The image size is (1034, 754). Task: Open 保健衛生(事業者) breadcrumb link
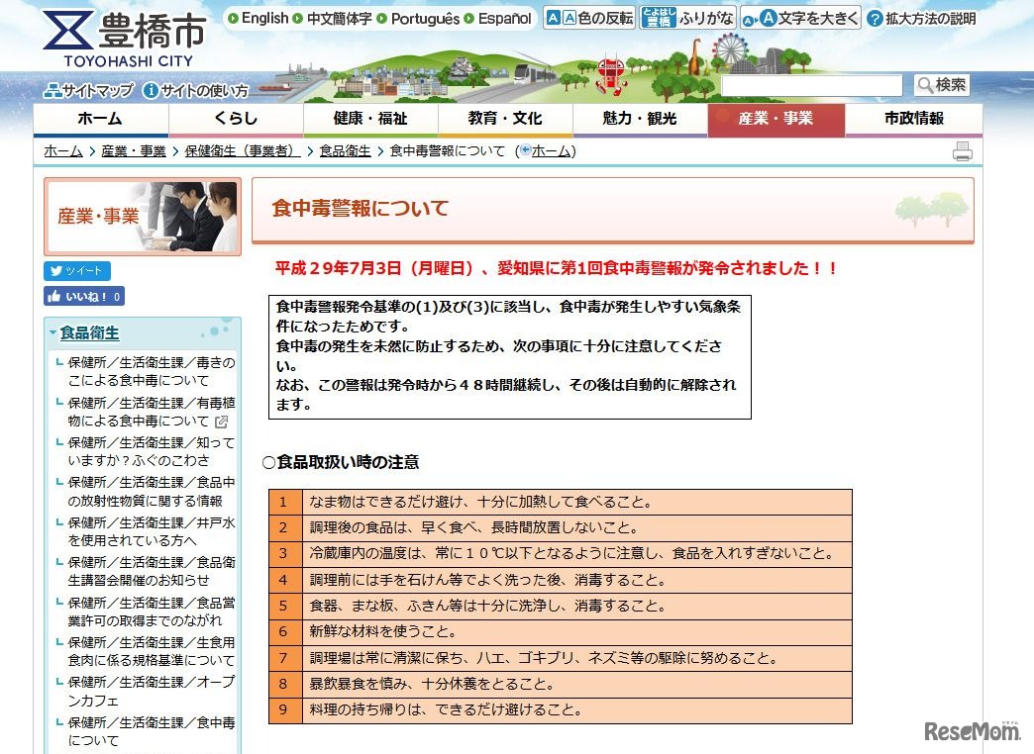(x=242, y=151)
